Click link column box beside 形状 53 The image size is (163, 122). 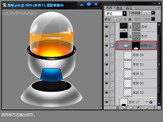pos(112,65)
